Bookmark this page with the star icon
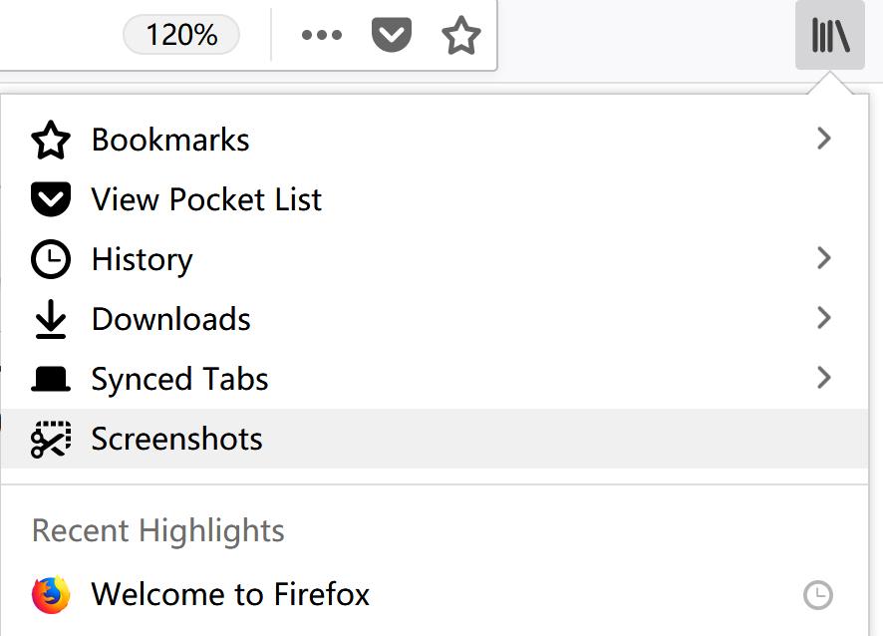 [x=460, y=37]
